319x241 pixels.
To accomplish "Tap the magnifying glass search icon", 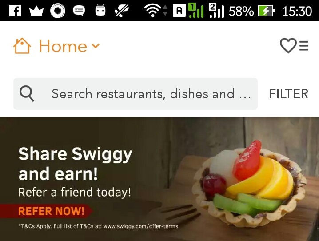I will 27,93.
